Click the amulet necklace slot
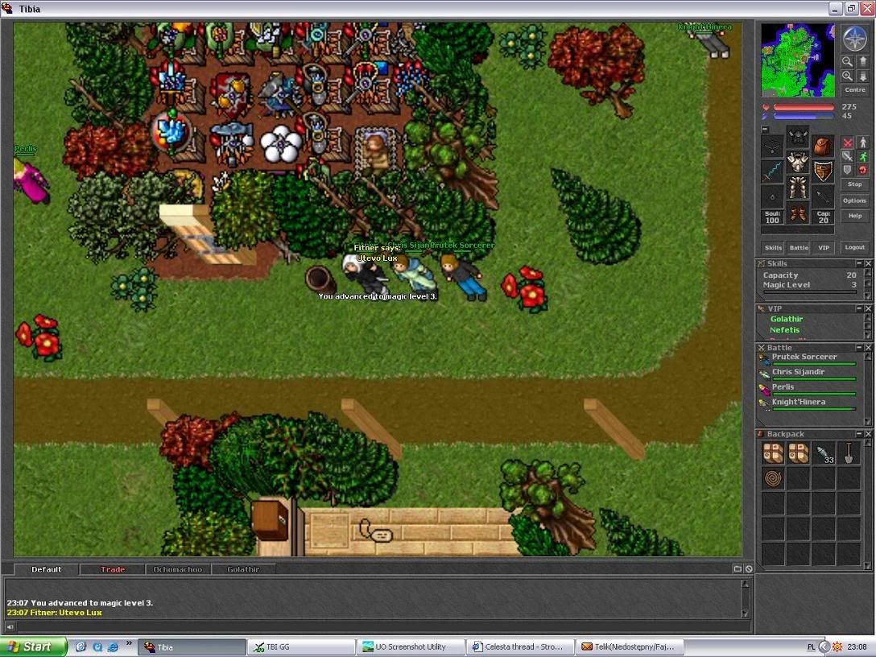 coord(772,147)
